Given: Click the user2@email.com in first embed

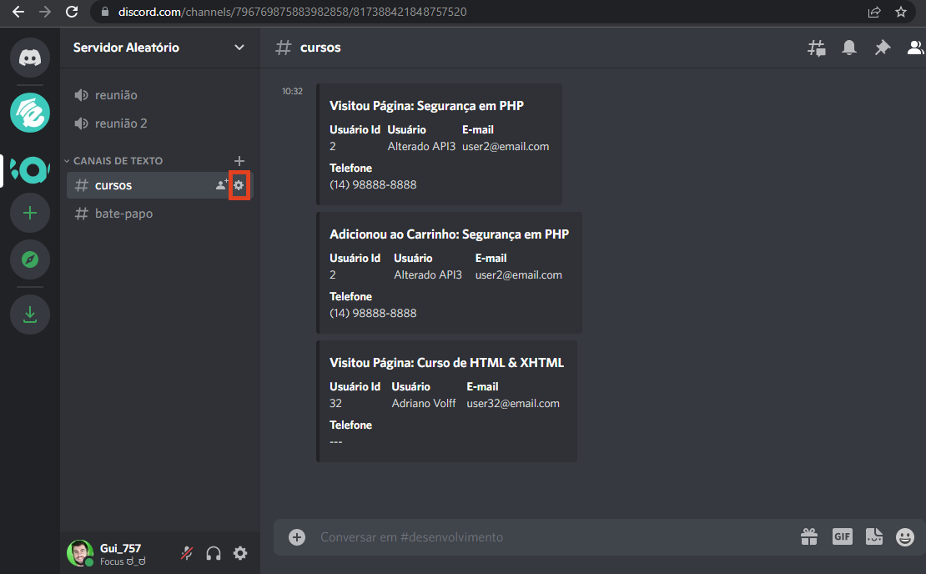Looking at the screenshot, I should click(x=506, y=147).
